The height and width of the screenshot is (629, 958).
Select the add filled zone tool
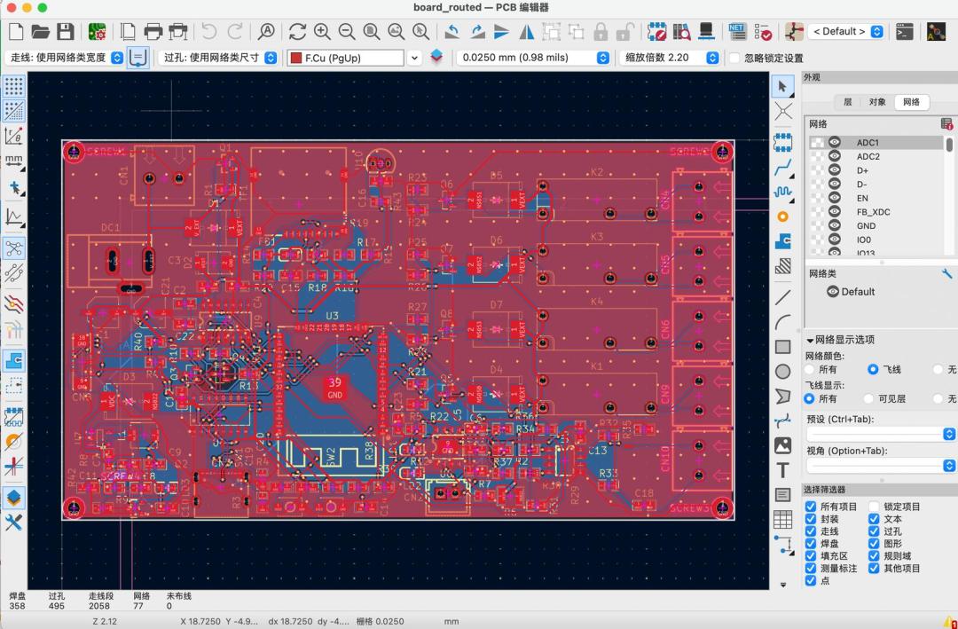point(782,240)
